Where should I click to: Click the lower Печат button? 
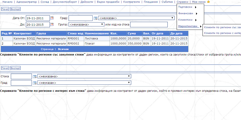(5, 68)
